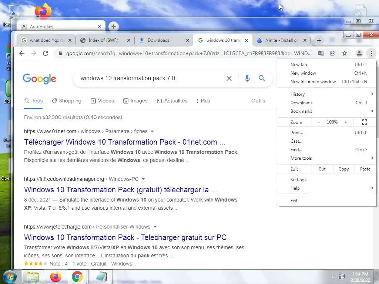The width and height of the screenshot is (379, 284).
Task: Click Paste in the Edit row
Action: coord(365,169)
